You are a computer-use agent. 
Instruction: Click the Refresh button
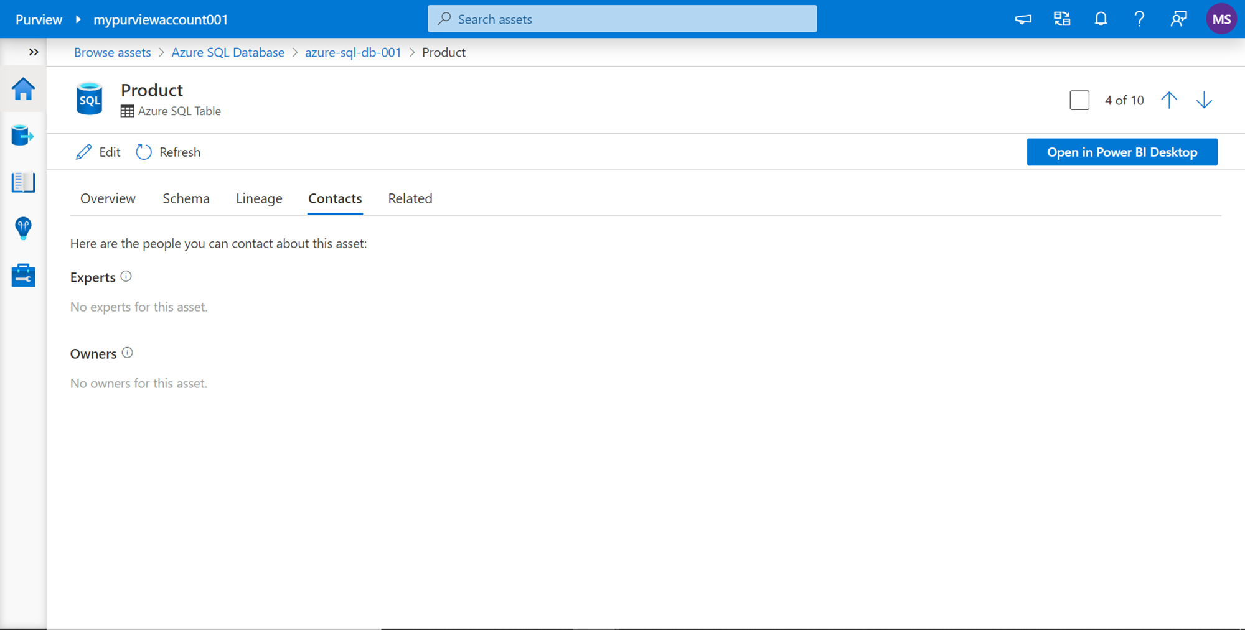168,152
